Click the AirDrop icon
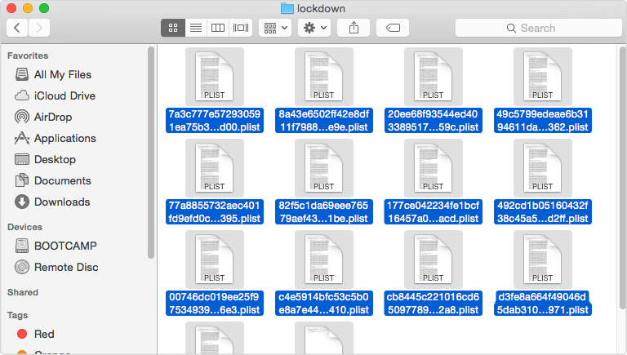The height and width of the screenshot is (355, 627). click(x=22, y=117)
